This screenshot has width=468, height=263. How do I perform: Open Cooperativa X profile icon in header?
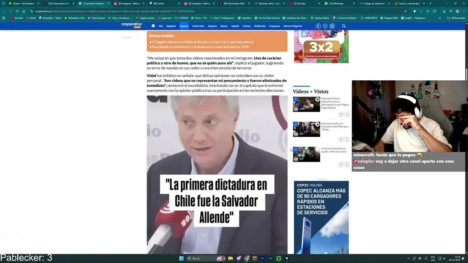pos(325,26)
